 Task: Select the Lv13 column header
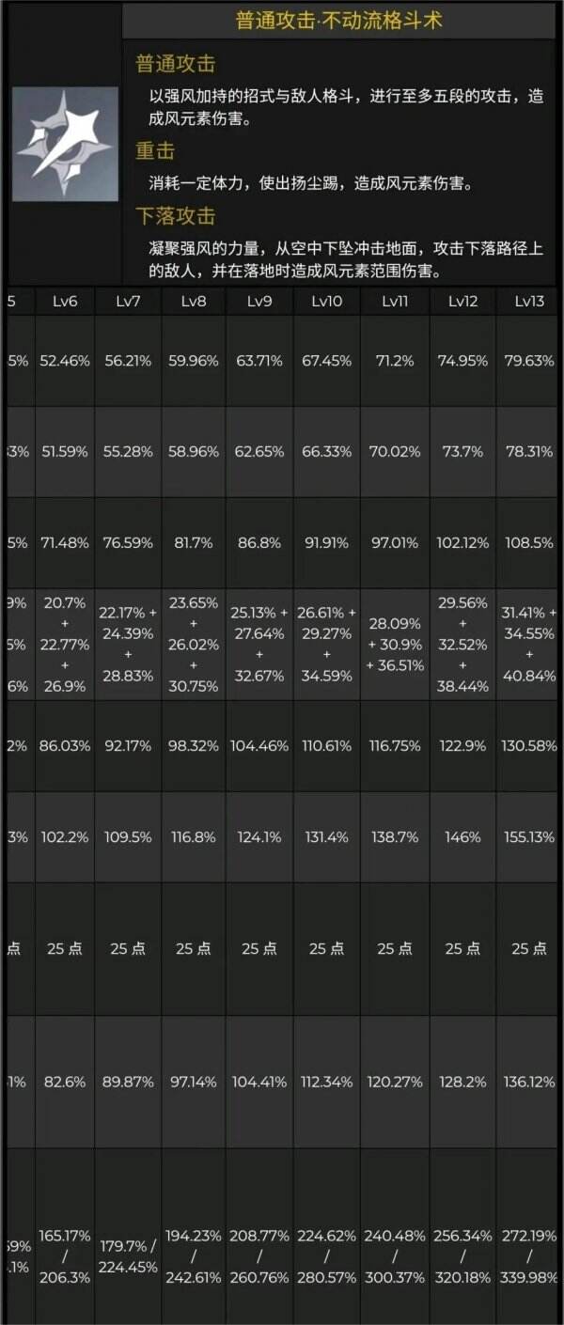click(x=529, y=301)
